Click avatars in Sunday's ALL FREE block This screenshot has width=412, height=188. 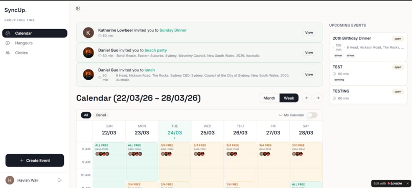(102, 154)
